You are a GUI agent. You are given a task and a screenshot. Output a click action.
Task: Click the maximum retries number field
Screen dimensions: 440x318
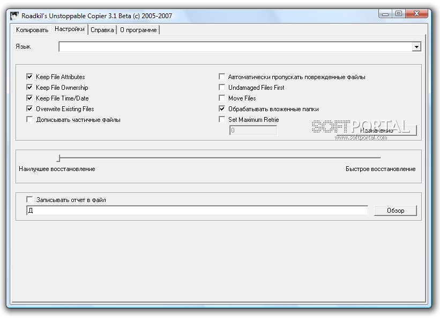(253, 130)
